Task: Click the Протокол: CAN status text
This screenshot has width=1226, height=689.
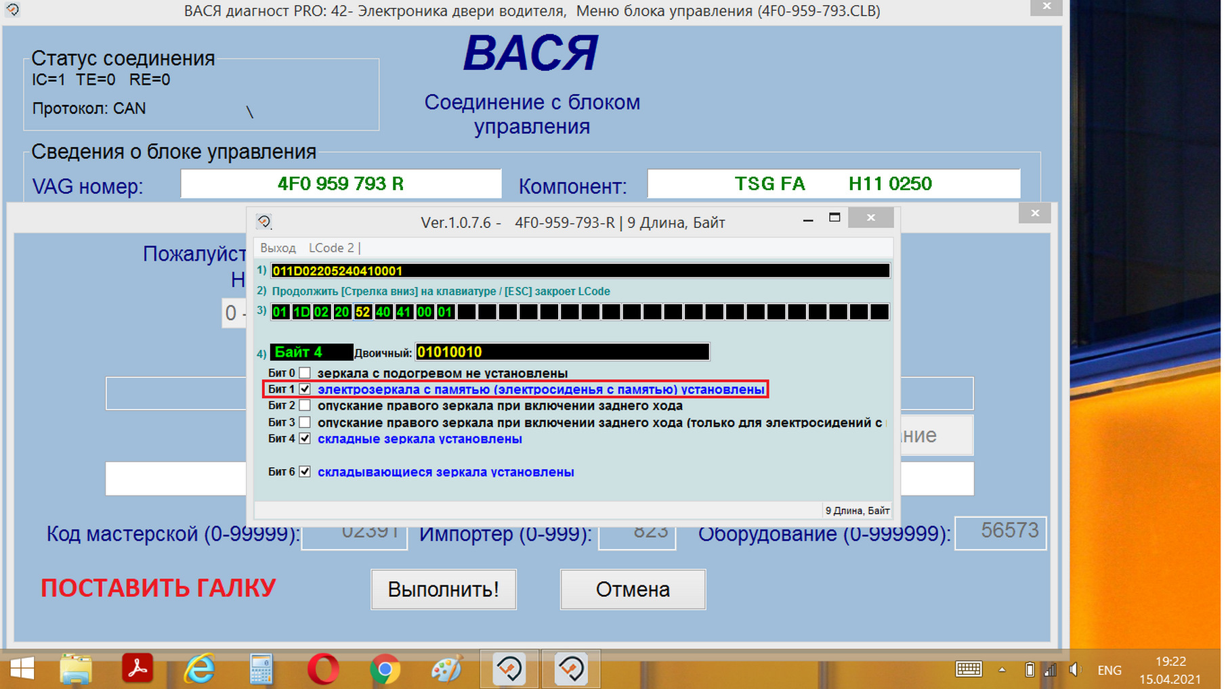Action: coord(89,108)
